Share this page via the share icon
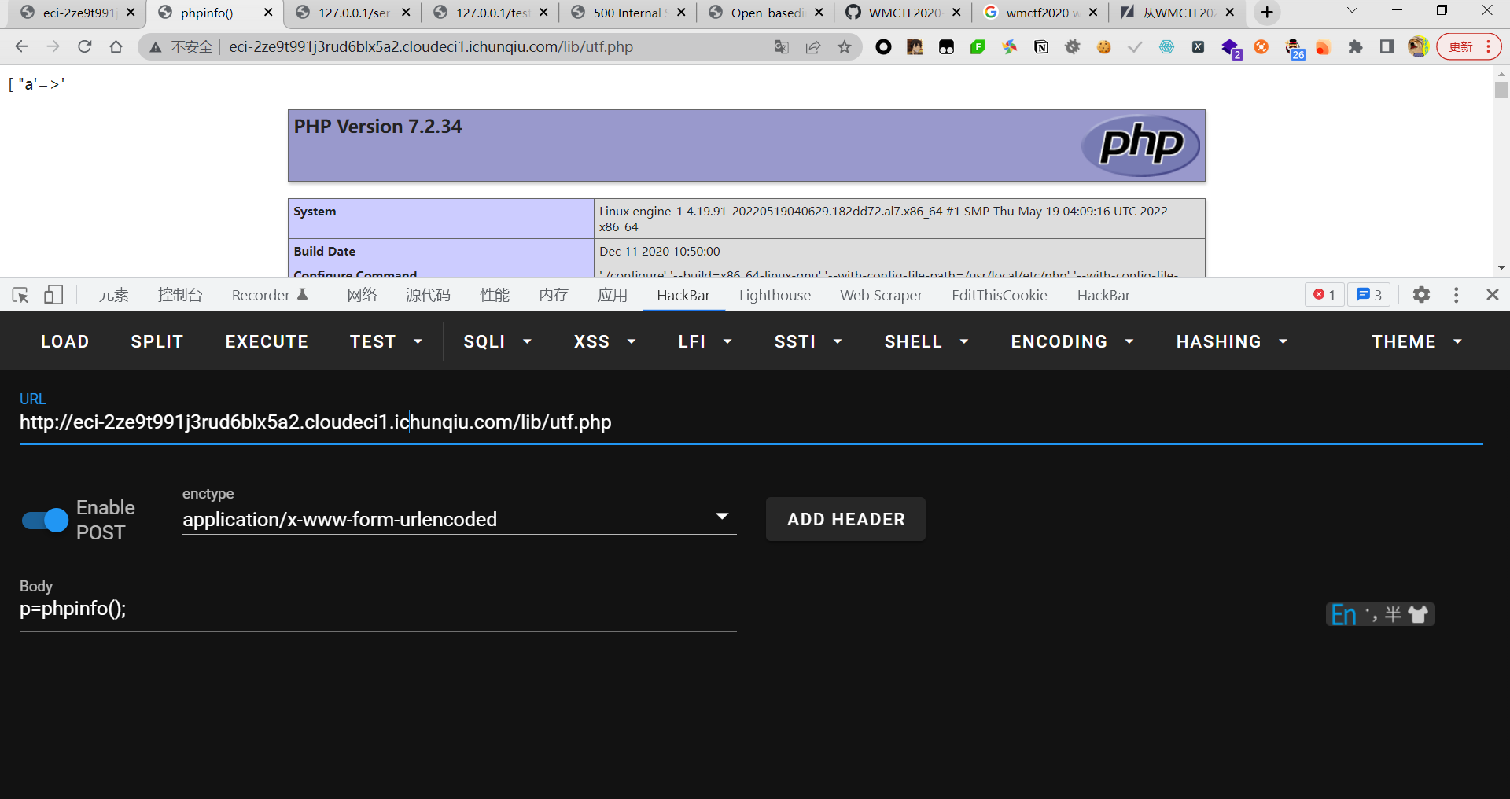This screenshot has width=1510, height=799. (x=813, y=47)
